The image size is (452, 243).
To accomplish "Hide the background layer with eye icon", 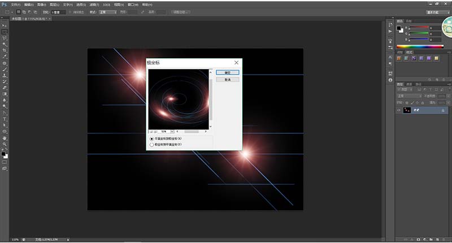I will coord(399,111).
